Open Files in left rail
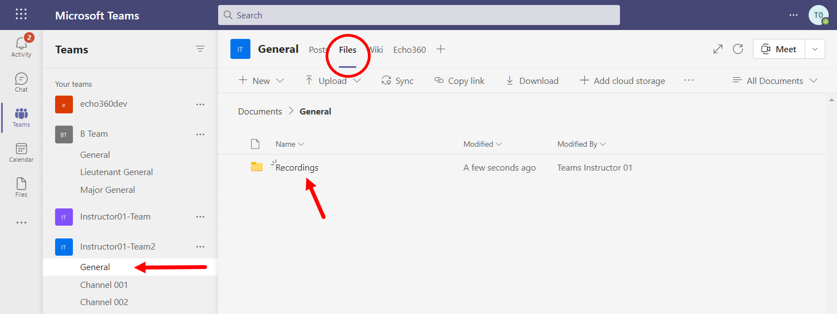Viewport: 837px width, 314px height. (21, 187)
